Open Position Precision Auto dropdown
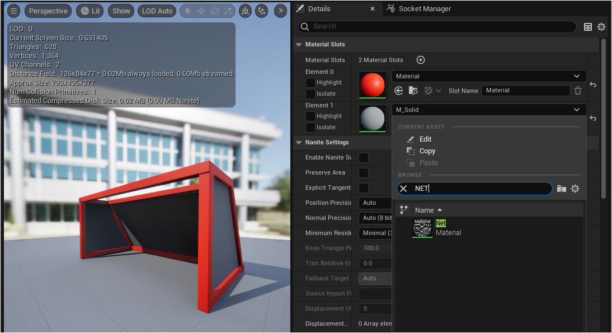The image size is (612, 333). click(x=375, y=203)
